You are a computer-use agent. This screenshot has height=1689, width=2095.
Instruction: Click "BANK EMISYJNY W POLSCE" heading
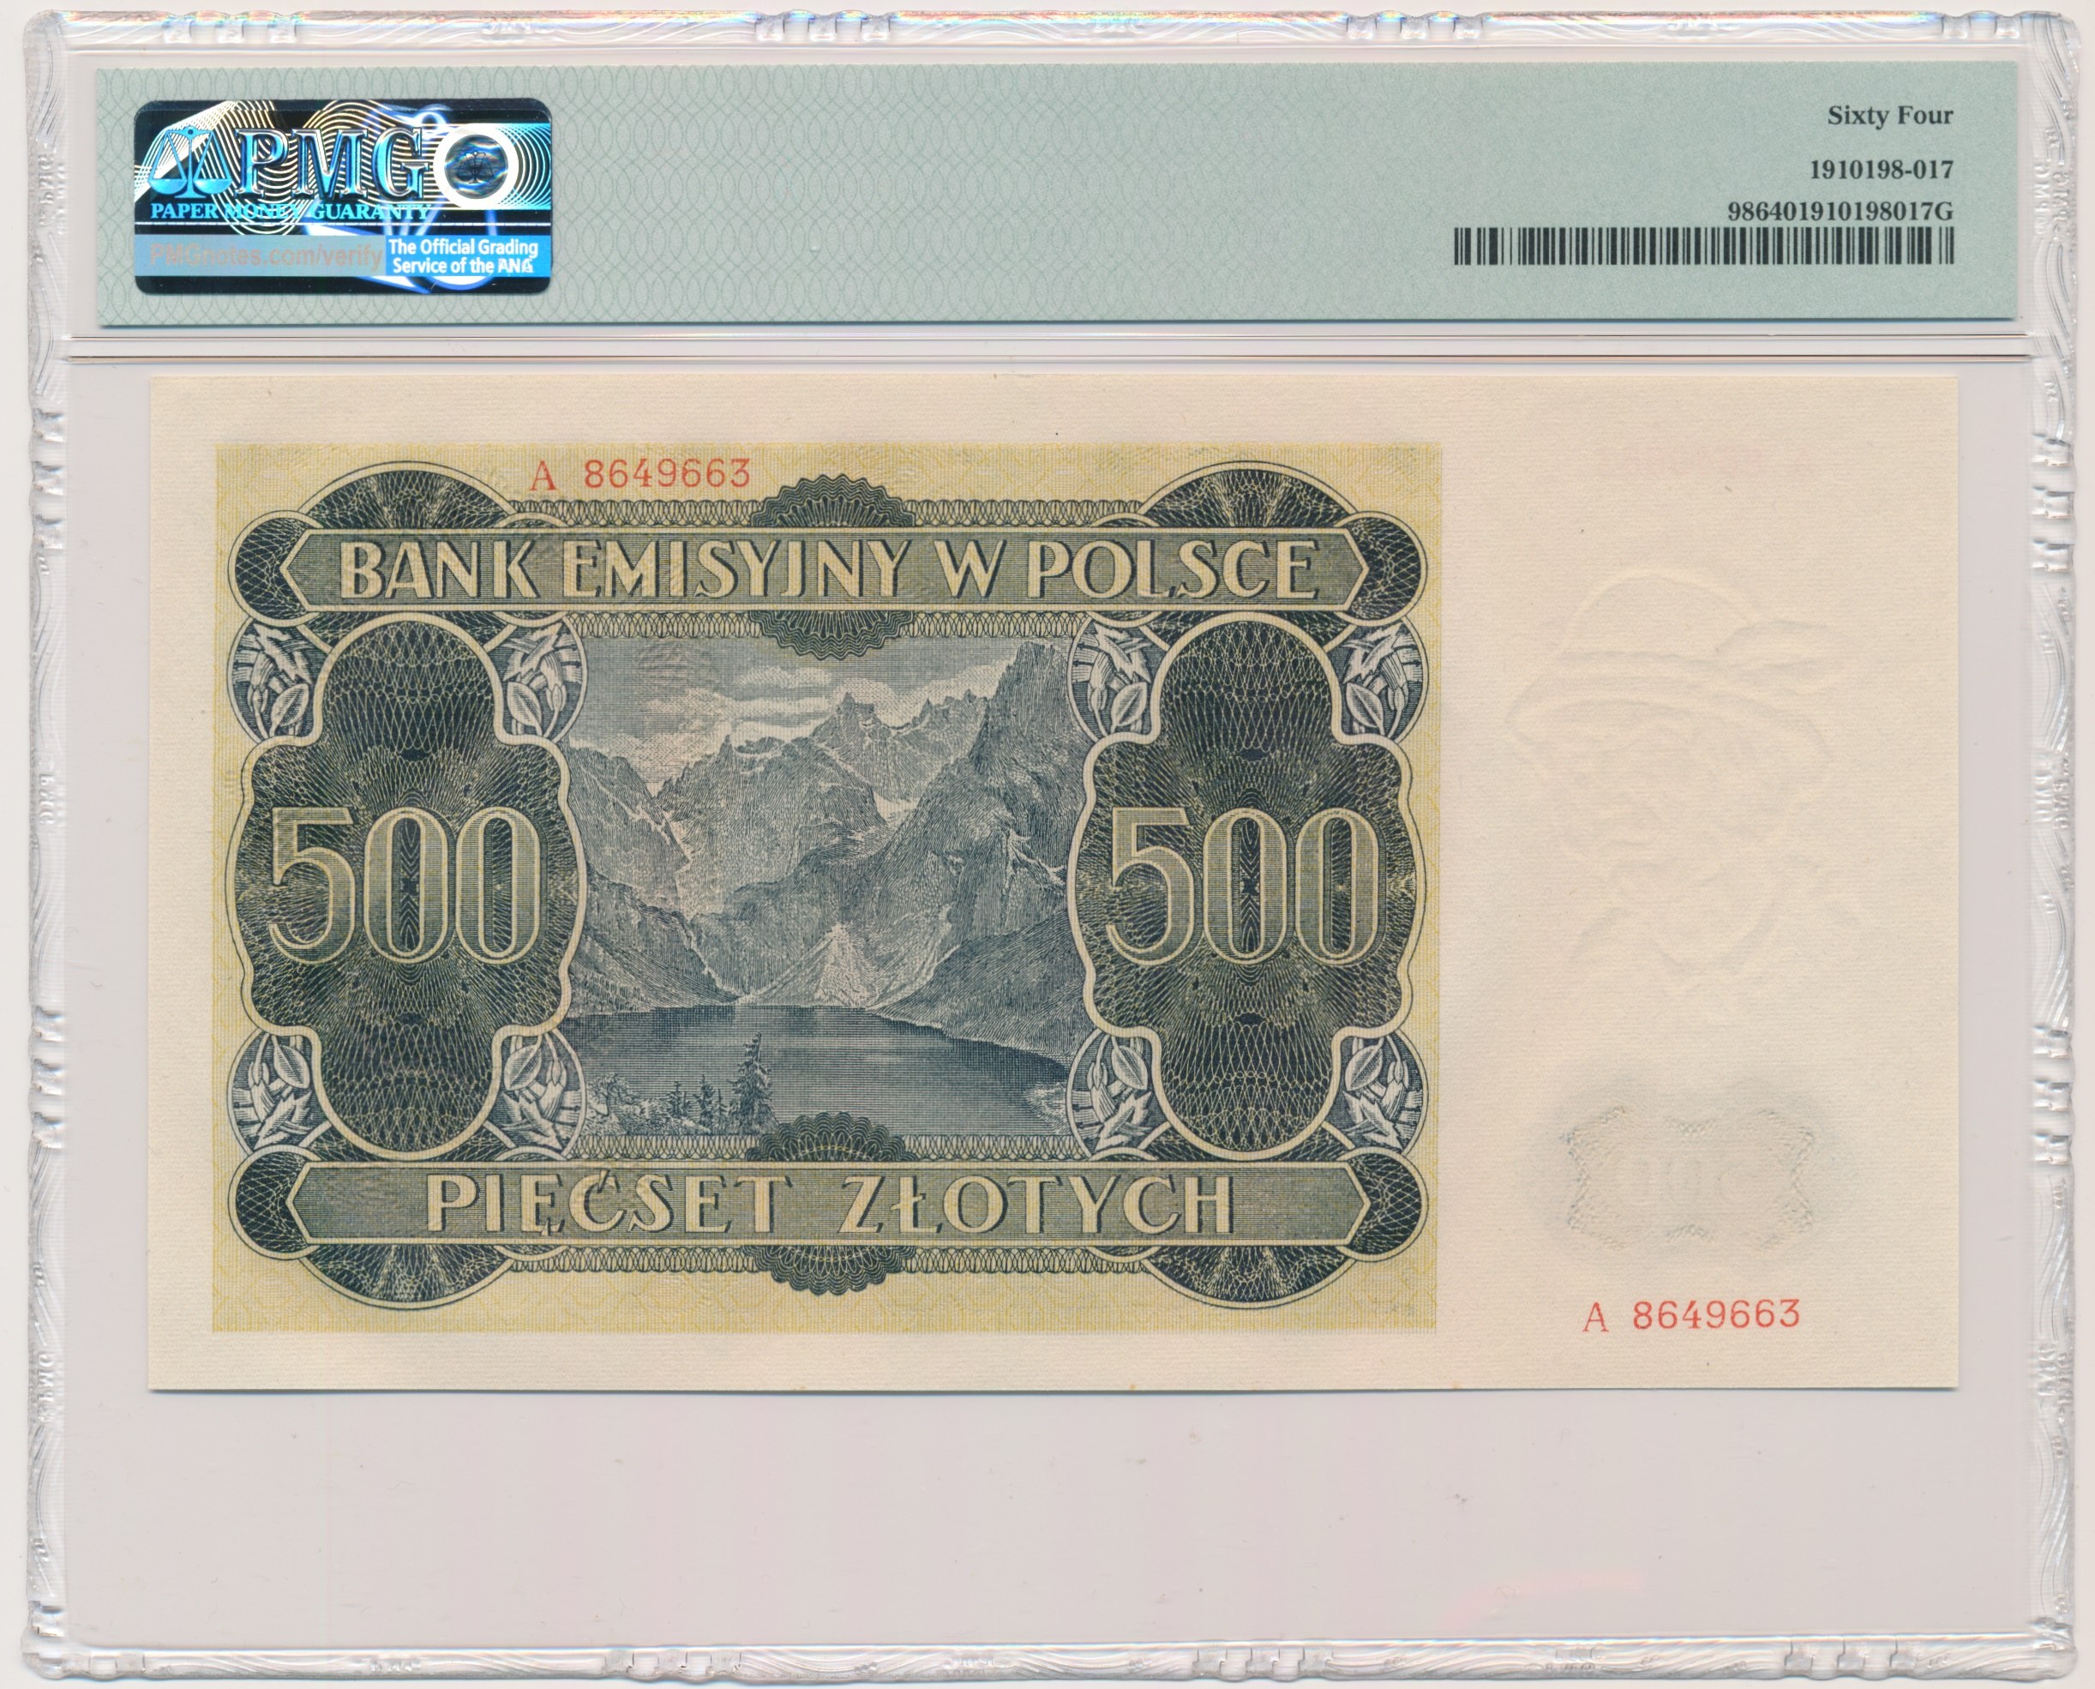tap(831, 569)
